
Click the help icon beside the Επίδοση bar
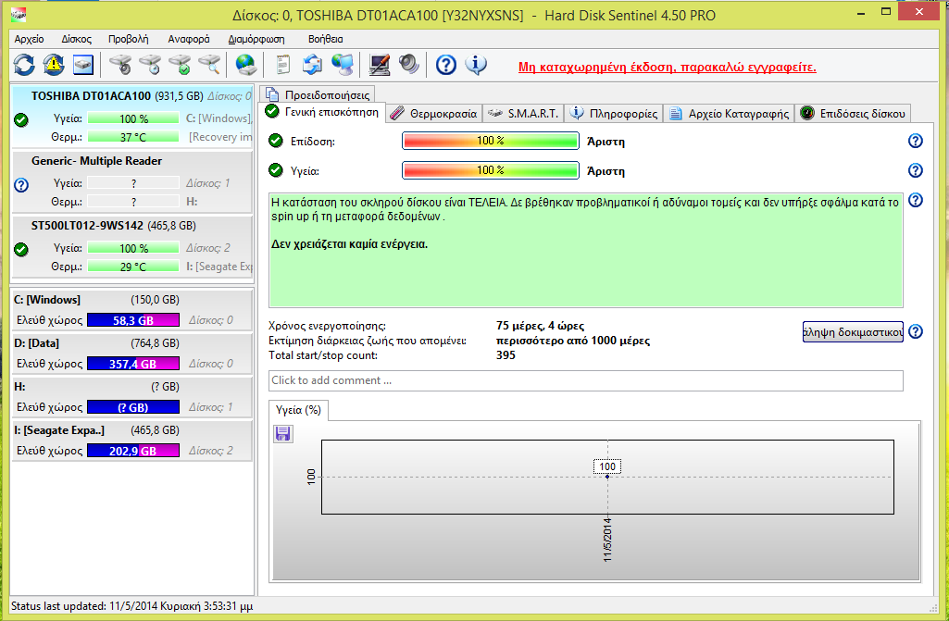[x=915, y=141]
